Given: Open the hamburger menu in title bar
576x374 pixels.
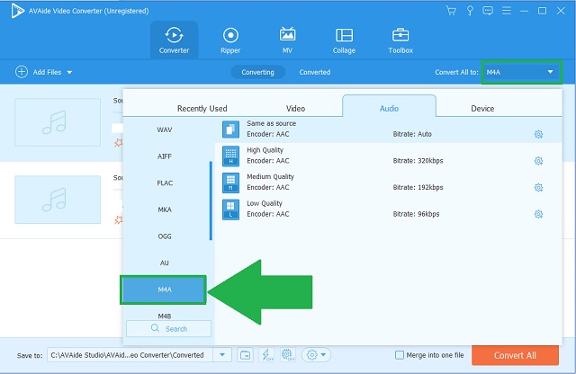Looking at the screenshot, I should [504, 11].
